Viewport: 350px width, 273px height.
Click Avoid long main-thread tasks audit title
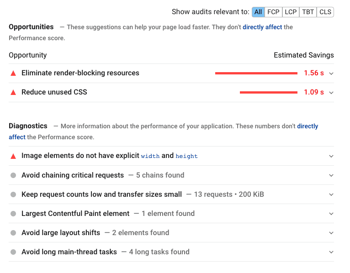tap(69, 252)
